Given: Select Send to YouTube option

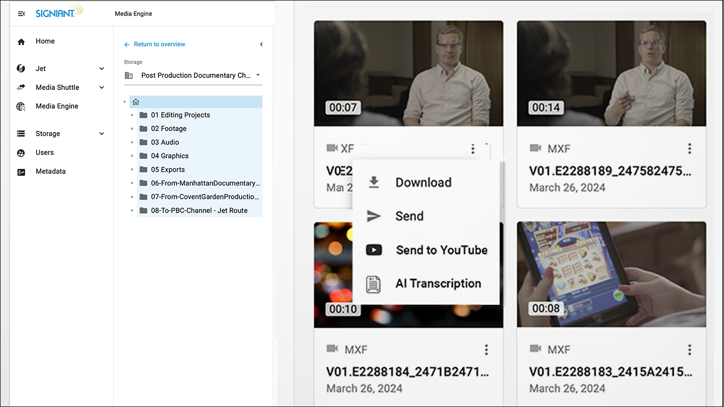Looking at the screenshot, I should pyautogui.click(x=441, y=250).
